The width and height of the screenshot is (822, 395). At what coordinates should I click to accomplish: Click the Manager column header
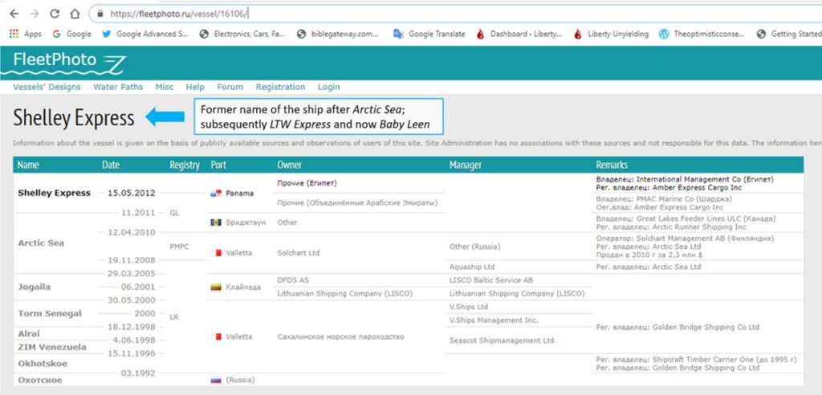tap(465, 165)
